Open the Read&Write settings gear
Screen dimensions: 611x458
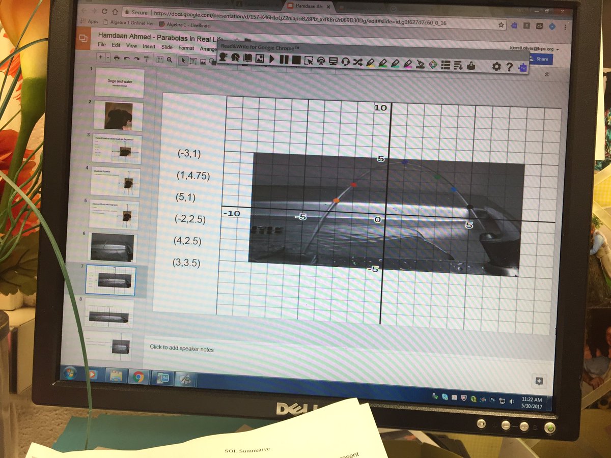click(496, 67)
